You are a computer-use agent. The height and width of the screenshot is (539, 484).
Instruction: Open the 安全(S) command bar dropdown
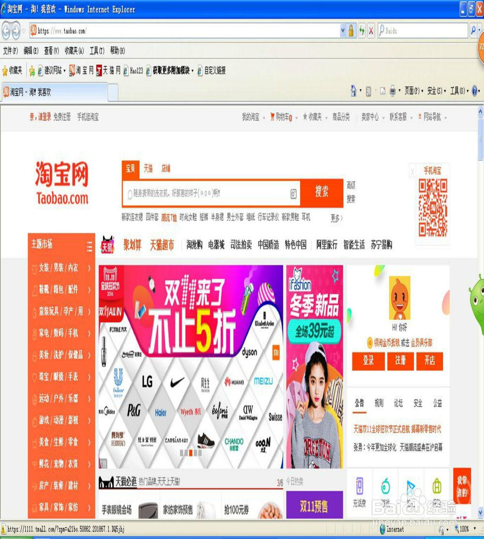[437, 91]
